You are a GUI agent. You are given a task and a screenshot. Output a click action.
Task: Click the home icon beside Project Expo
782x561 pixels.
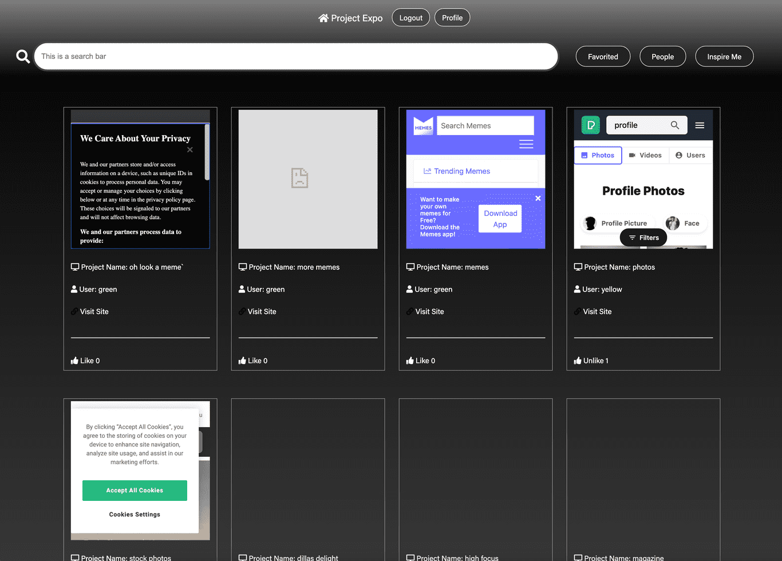[323, 18]
